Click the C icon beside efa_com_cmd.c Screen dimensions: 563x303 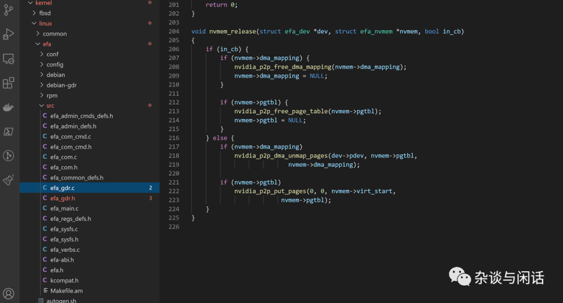pos(45,137)
